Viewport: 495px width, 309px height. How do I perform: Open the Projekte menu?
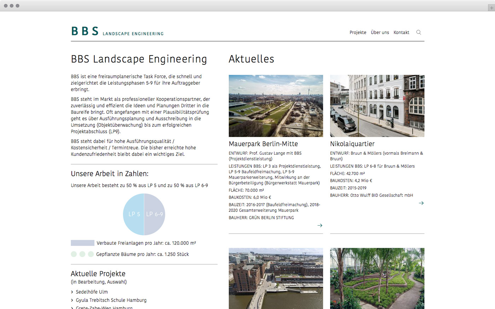358,32
